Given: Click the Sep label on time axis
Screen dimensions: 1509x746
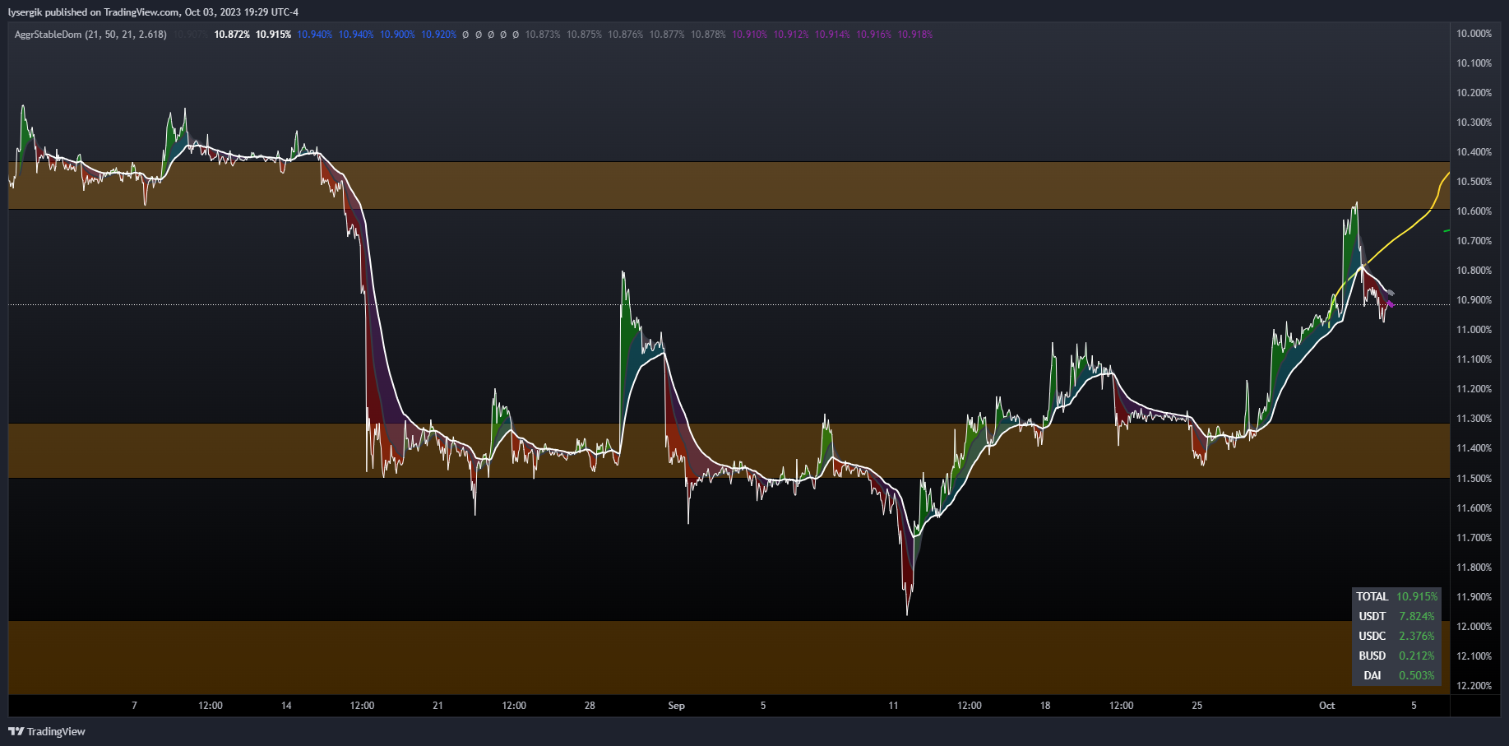Looking at the screenshot, I should click(x=676, y=706).
